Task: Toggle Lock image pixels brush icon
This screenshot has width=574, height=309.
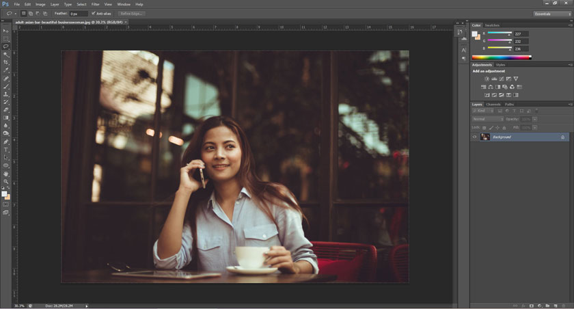Action: (491, 128)
